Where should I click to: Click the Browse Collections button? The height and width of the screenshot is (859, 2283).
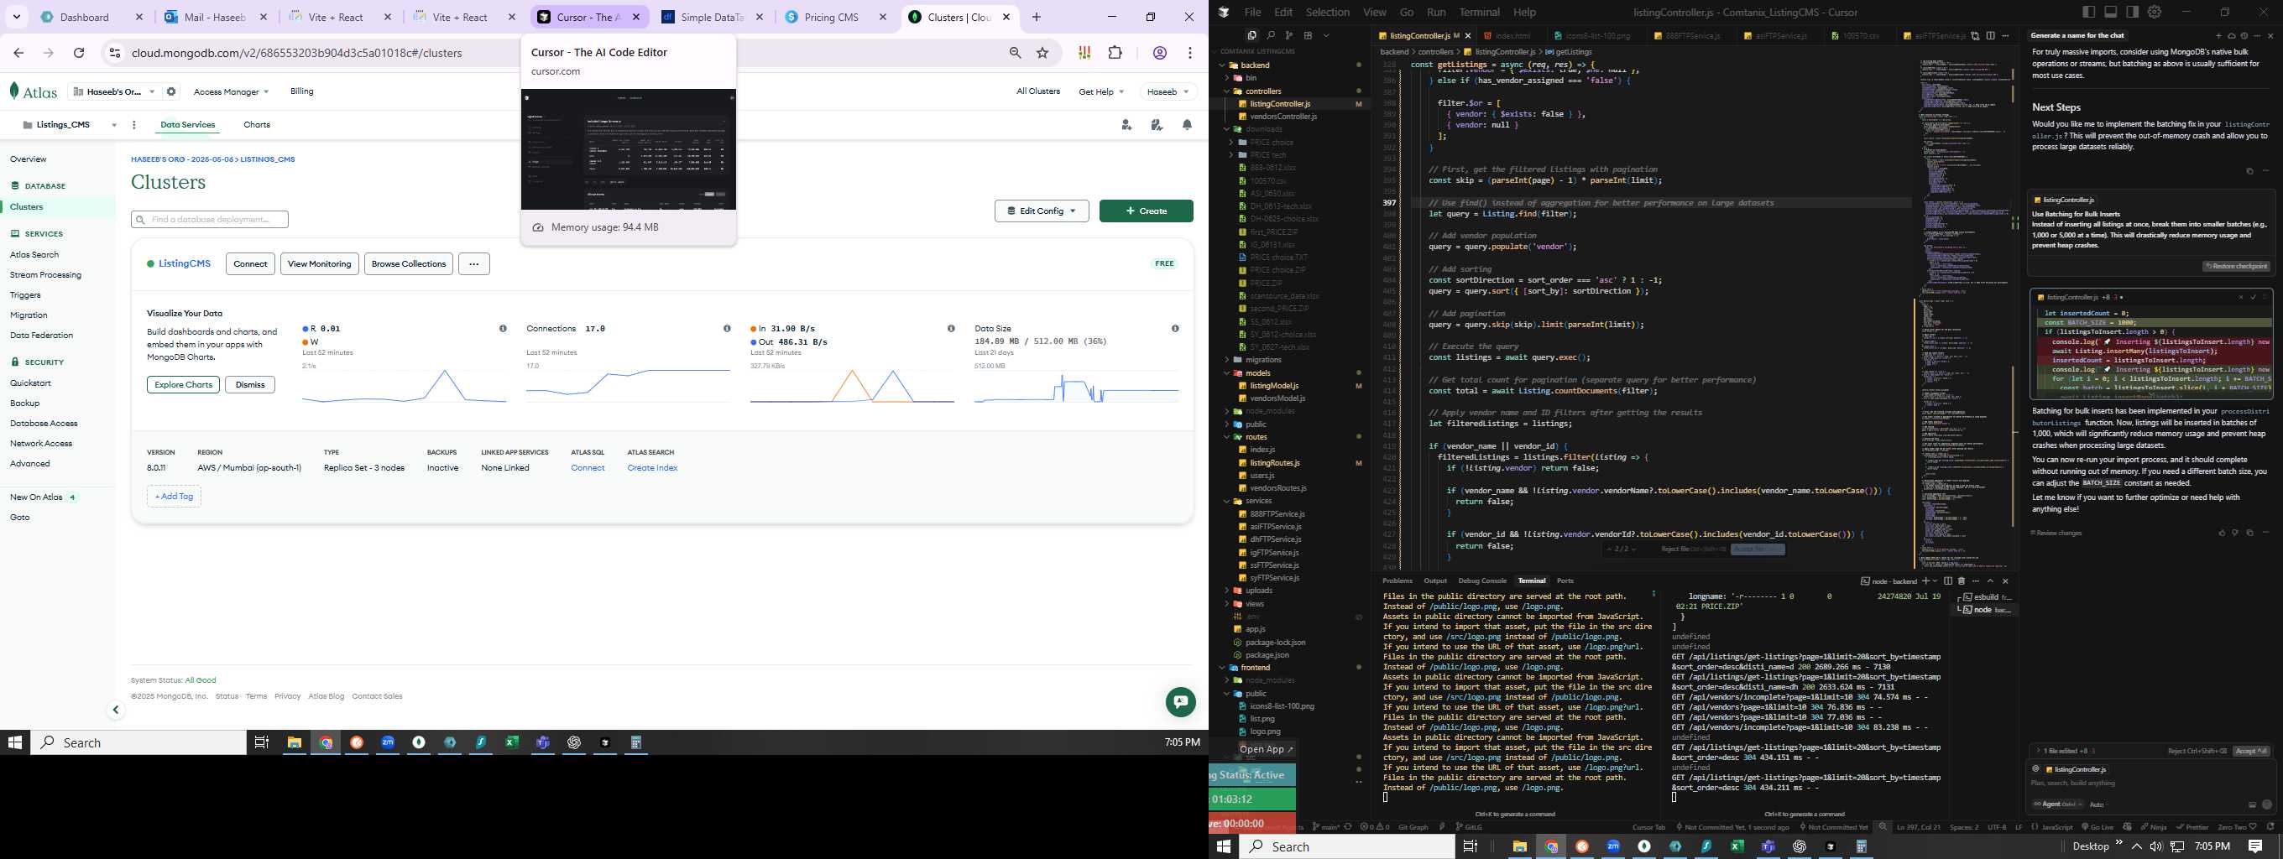click(409, 264)
